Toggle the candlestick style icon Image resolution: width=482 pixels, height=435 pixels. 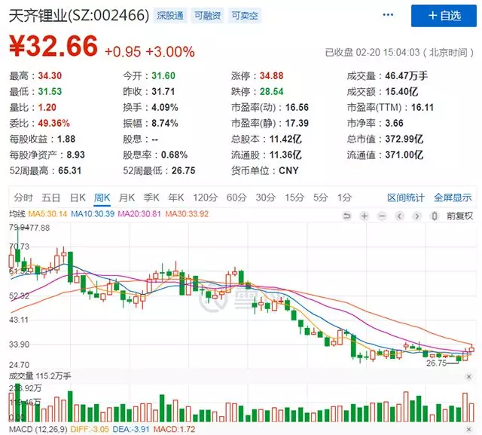point(435,216)
